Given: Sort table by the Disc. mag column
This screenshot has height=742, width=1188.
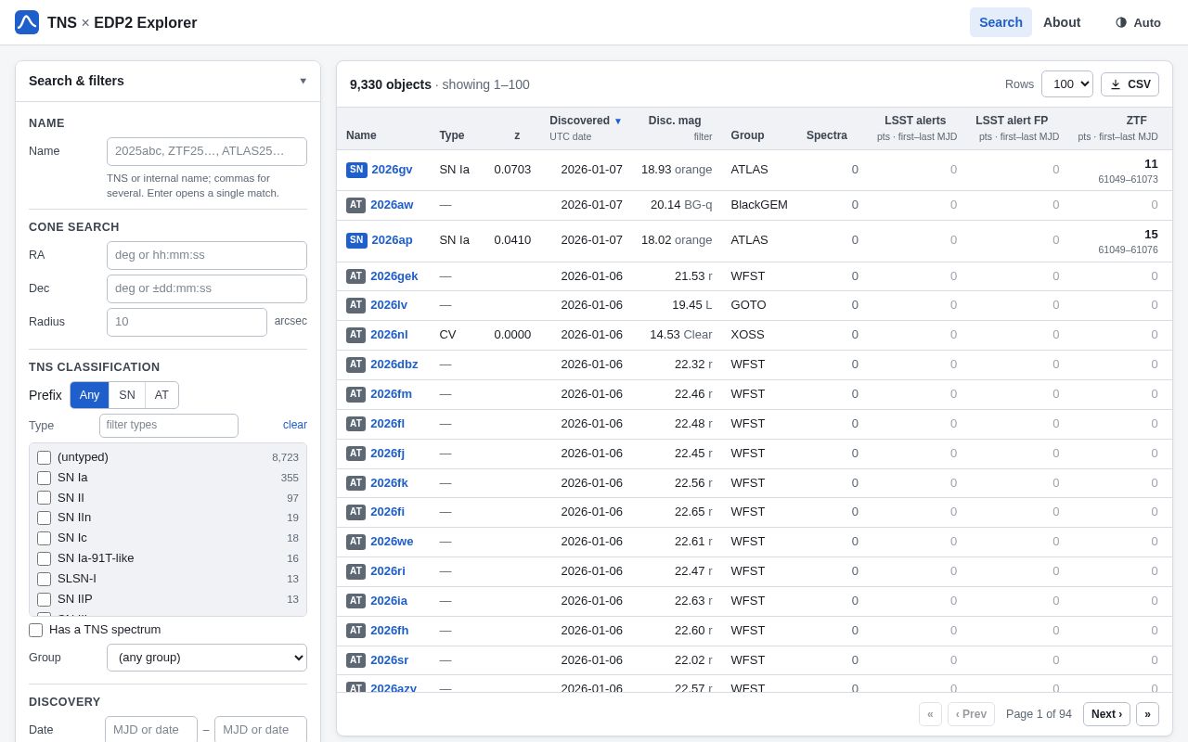Looking at the screenshot, I should coord(675,121).
